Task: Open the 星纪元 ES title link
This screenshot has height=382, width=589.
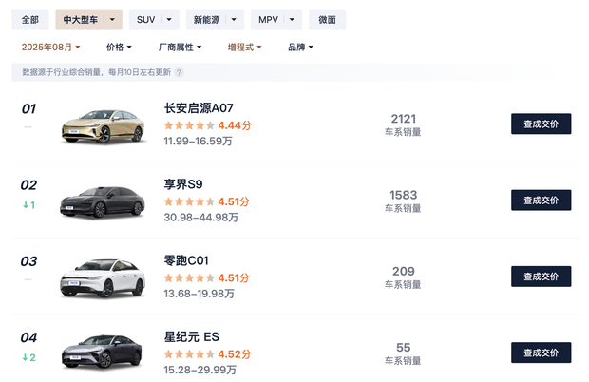Action: 192,337
